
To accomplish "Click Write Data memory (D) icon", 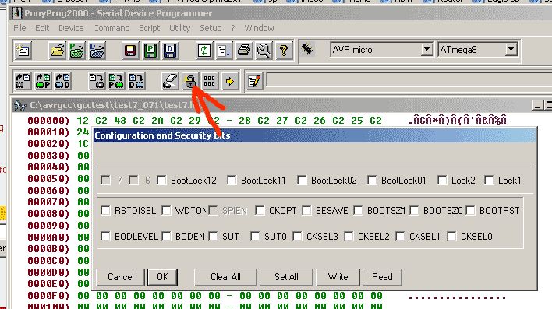I will (x=136, y=81).
